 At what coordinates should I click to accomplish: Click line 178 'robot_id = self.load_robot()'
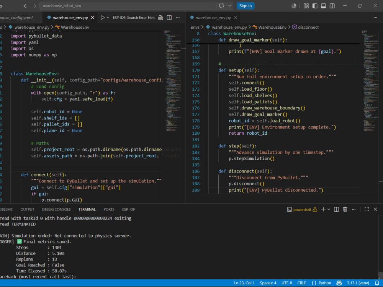click(x=264, y=121)
